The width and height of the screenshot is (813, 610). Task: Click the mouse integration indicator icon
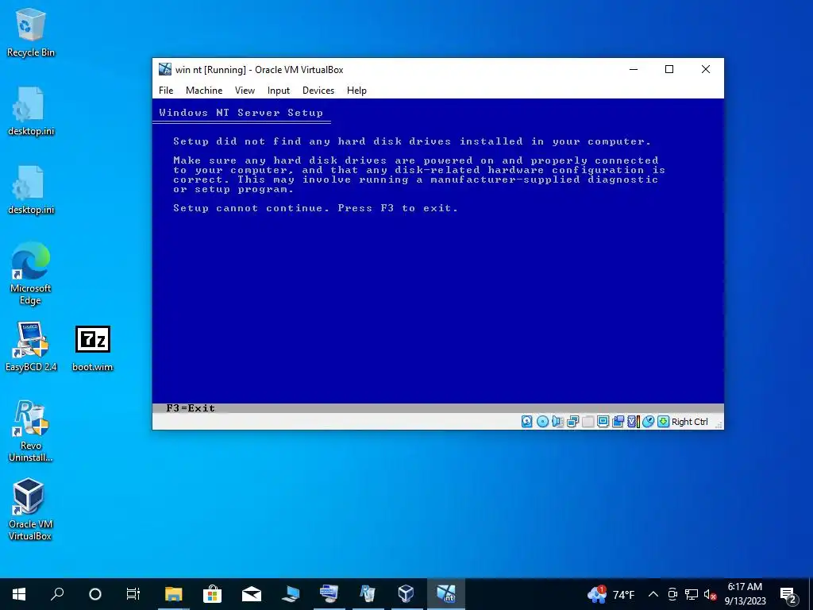[x=648, y=422]
